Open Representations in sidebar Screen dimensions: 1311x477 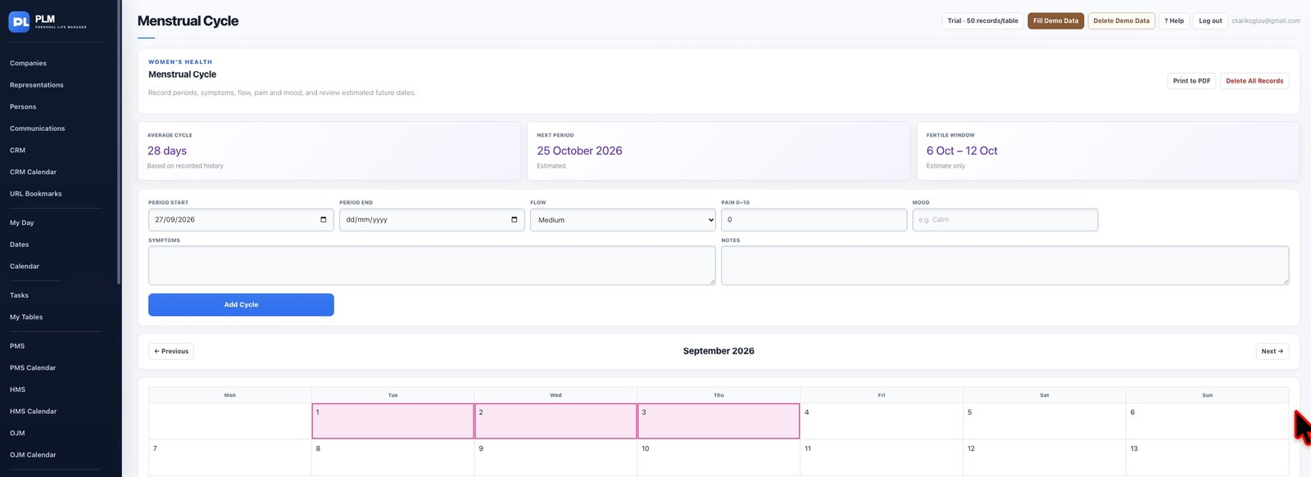point(37,85)
